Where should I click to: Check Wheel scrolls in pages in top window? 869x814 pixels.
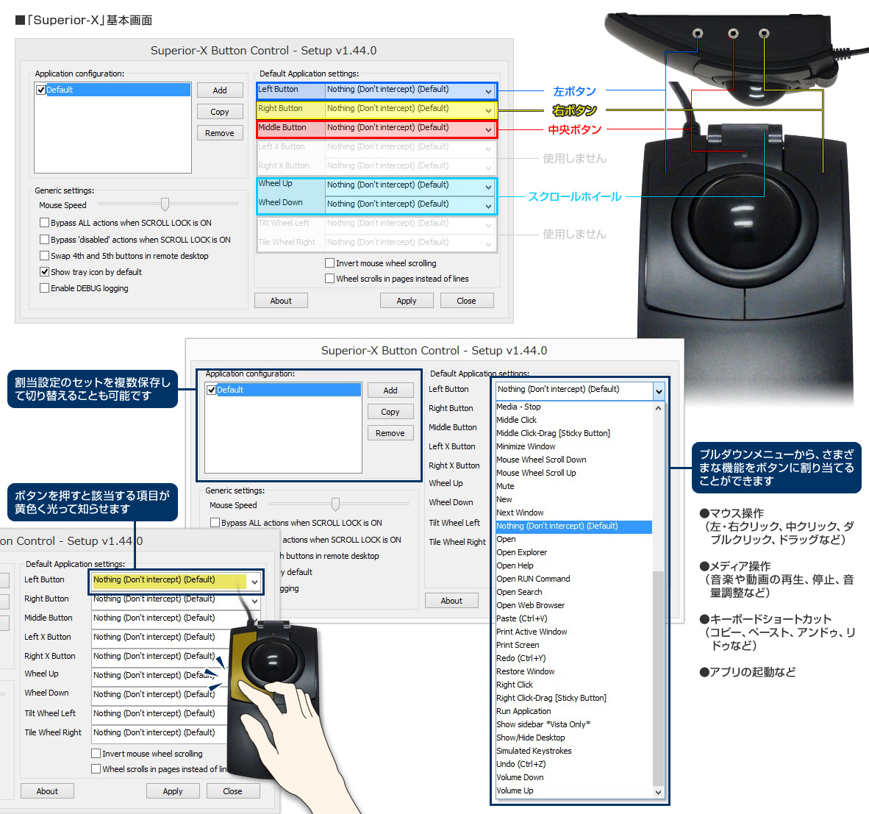[x=330, y=278]
